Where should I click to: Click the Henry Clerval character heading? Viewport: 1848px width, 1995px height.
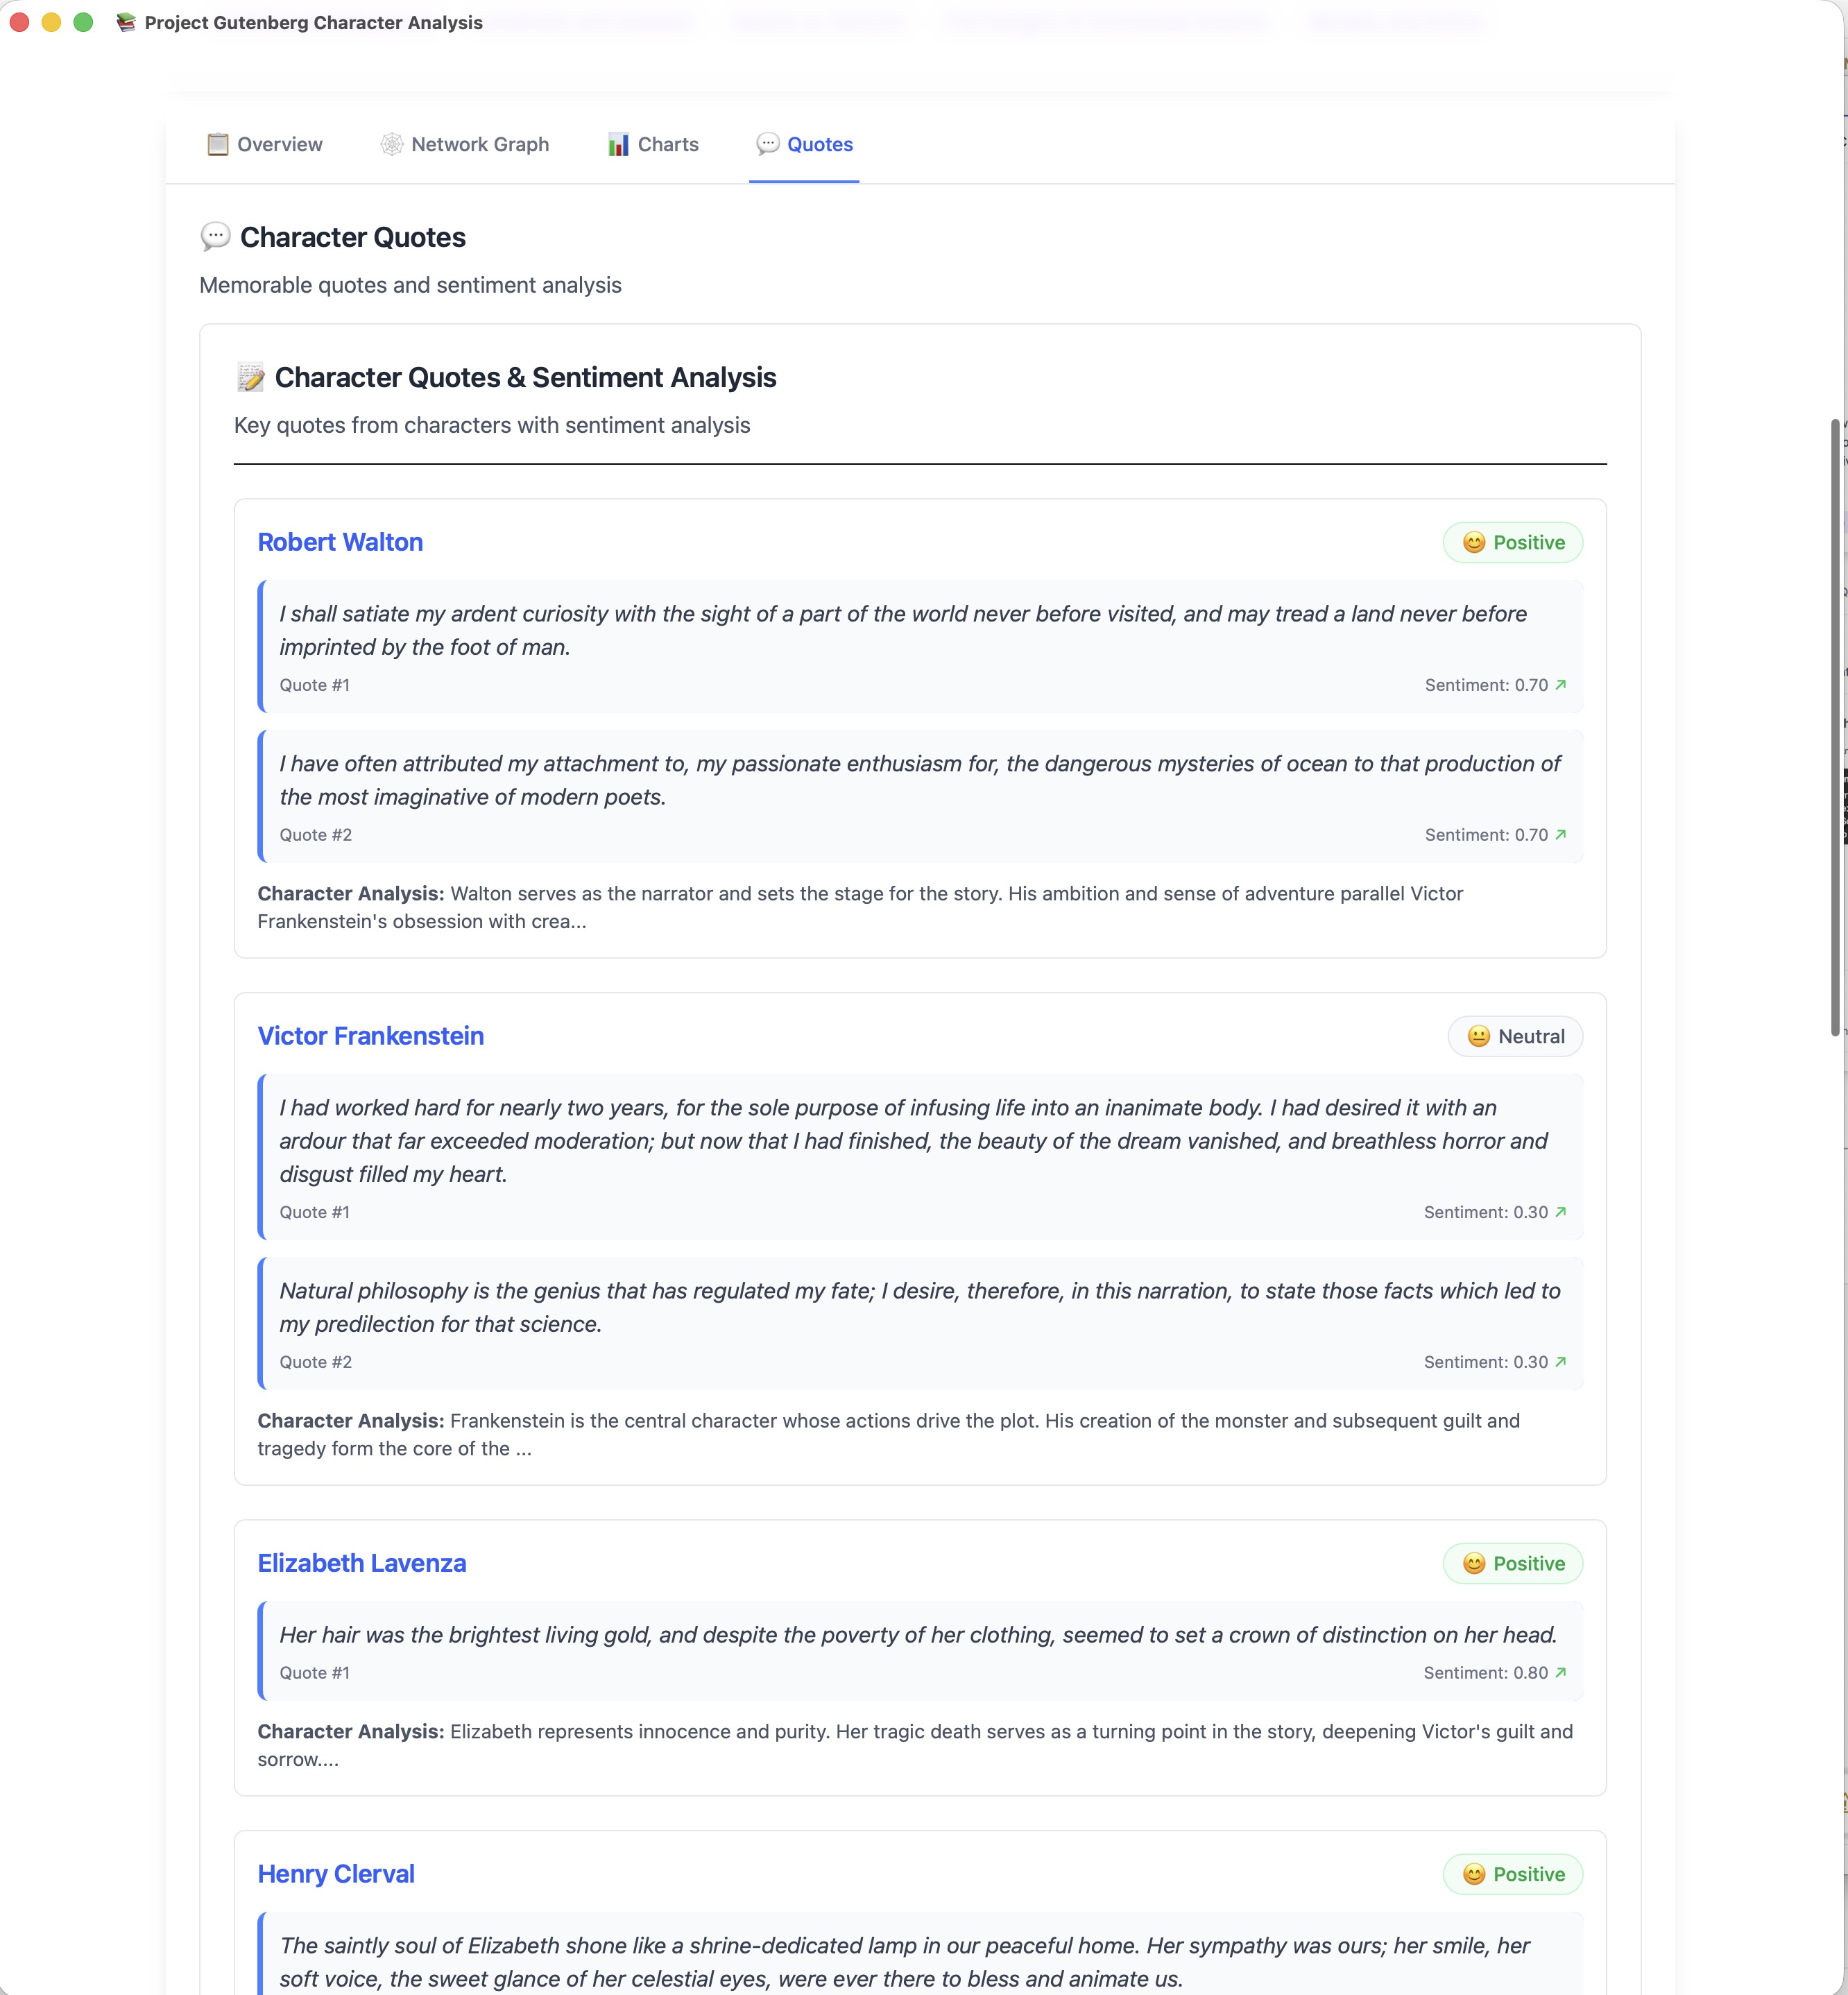pos(336,1874)
